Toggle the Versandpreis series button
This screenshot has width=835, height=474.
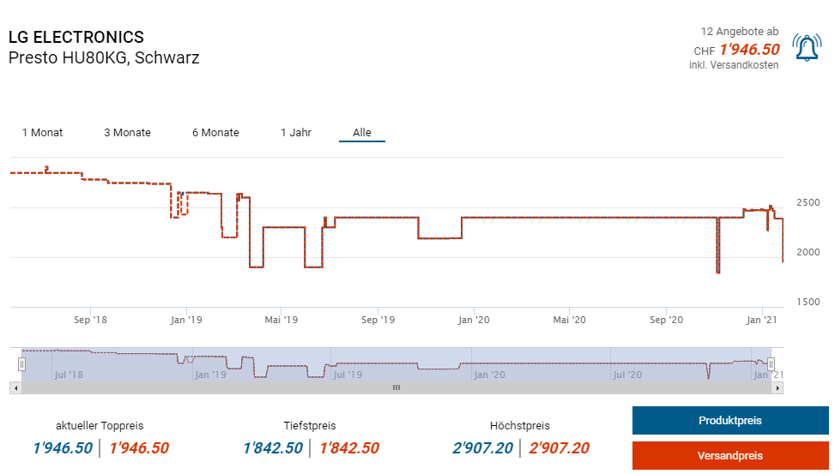(730, 455)
